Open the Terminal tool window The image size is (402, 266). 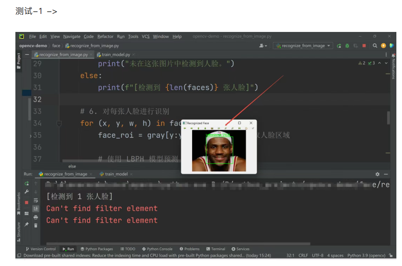click(215, 249)
